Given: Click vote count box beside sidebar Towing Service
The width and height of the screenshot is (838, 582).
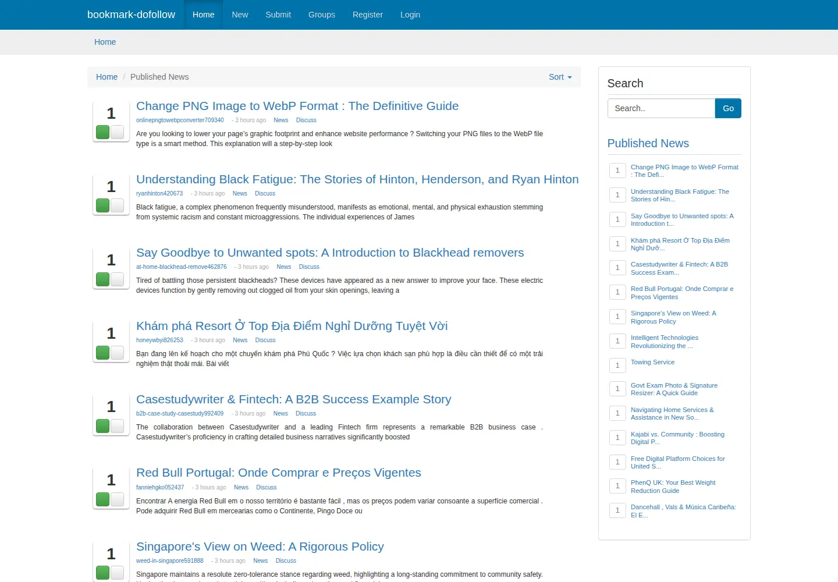Looking at the screenshot, I should pyautogui.click(x=617, y=365).
